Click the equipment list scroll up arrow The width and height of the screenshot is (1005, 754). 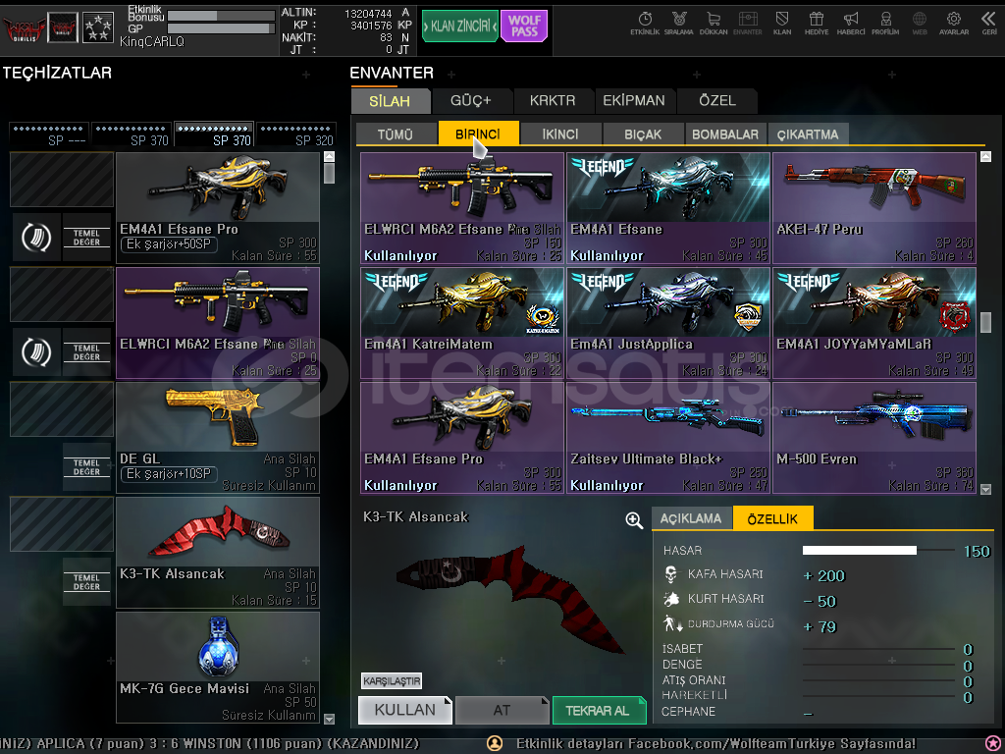click(329, 156)
